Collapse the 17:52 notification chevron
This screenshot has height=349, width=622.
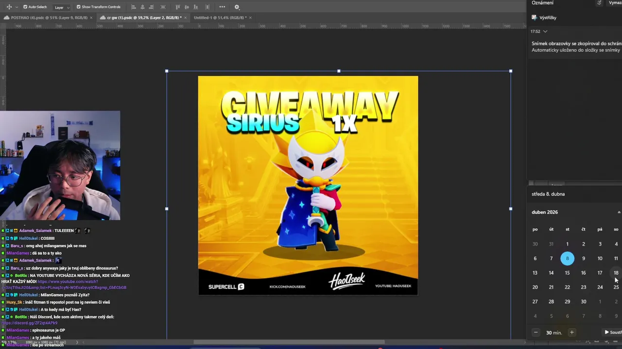pos(545,32)
